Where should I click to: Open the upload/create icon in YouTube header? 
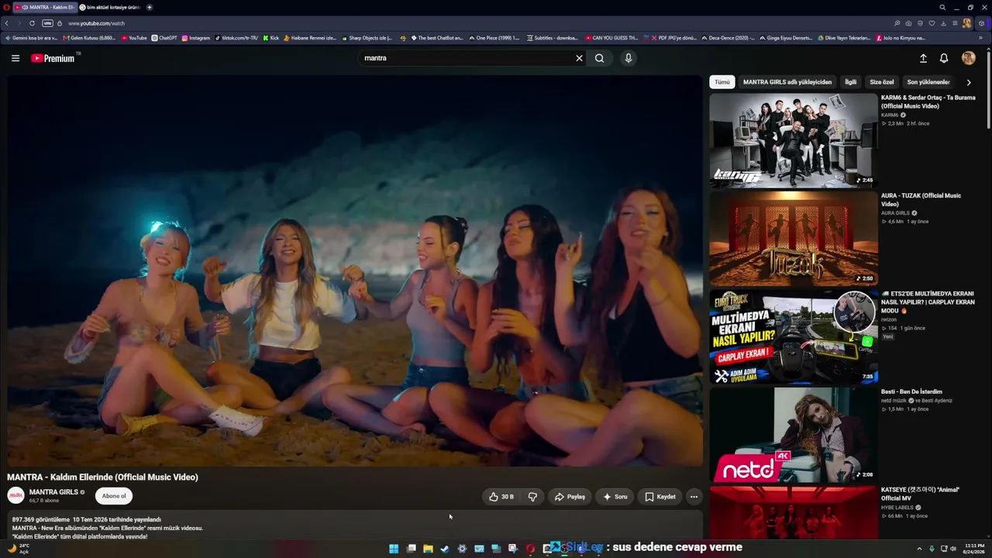pos(923,58)
